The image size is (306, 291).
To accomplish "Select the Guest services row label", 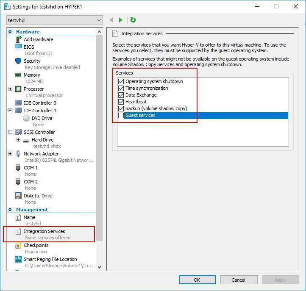I will coord(140,116).
